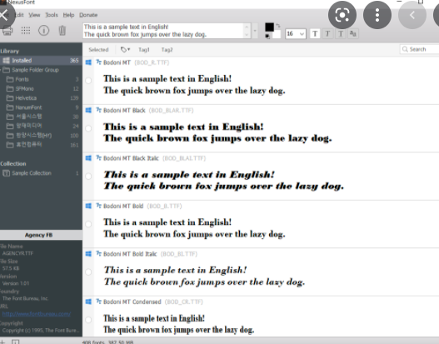439x344 pixels.
Task: Click the Collection section header
Action: [x=12, y=164]
